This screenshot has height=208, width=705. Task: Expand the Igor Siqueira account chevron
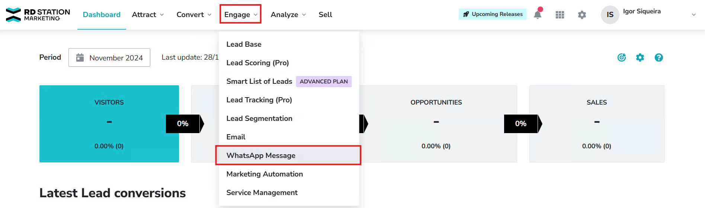(693, 15)
